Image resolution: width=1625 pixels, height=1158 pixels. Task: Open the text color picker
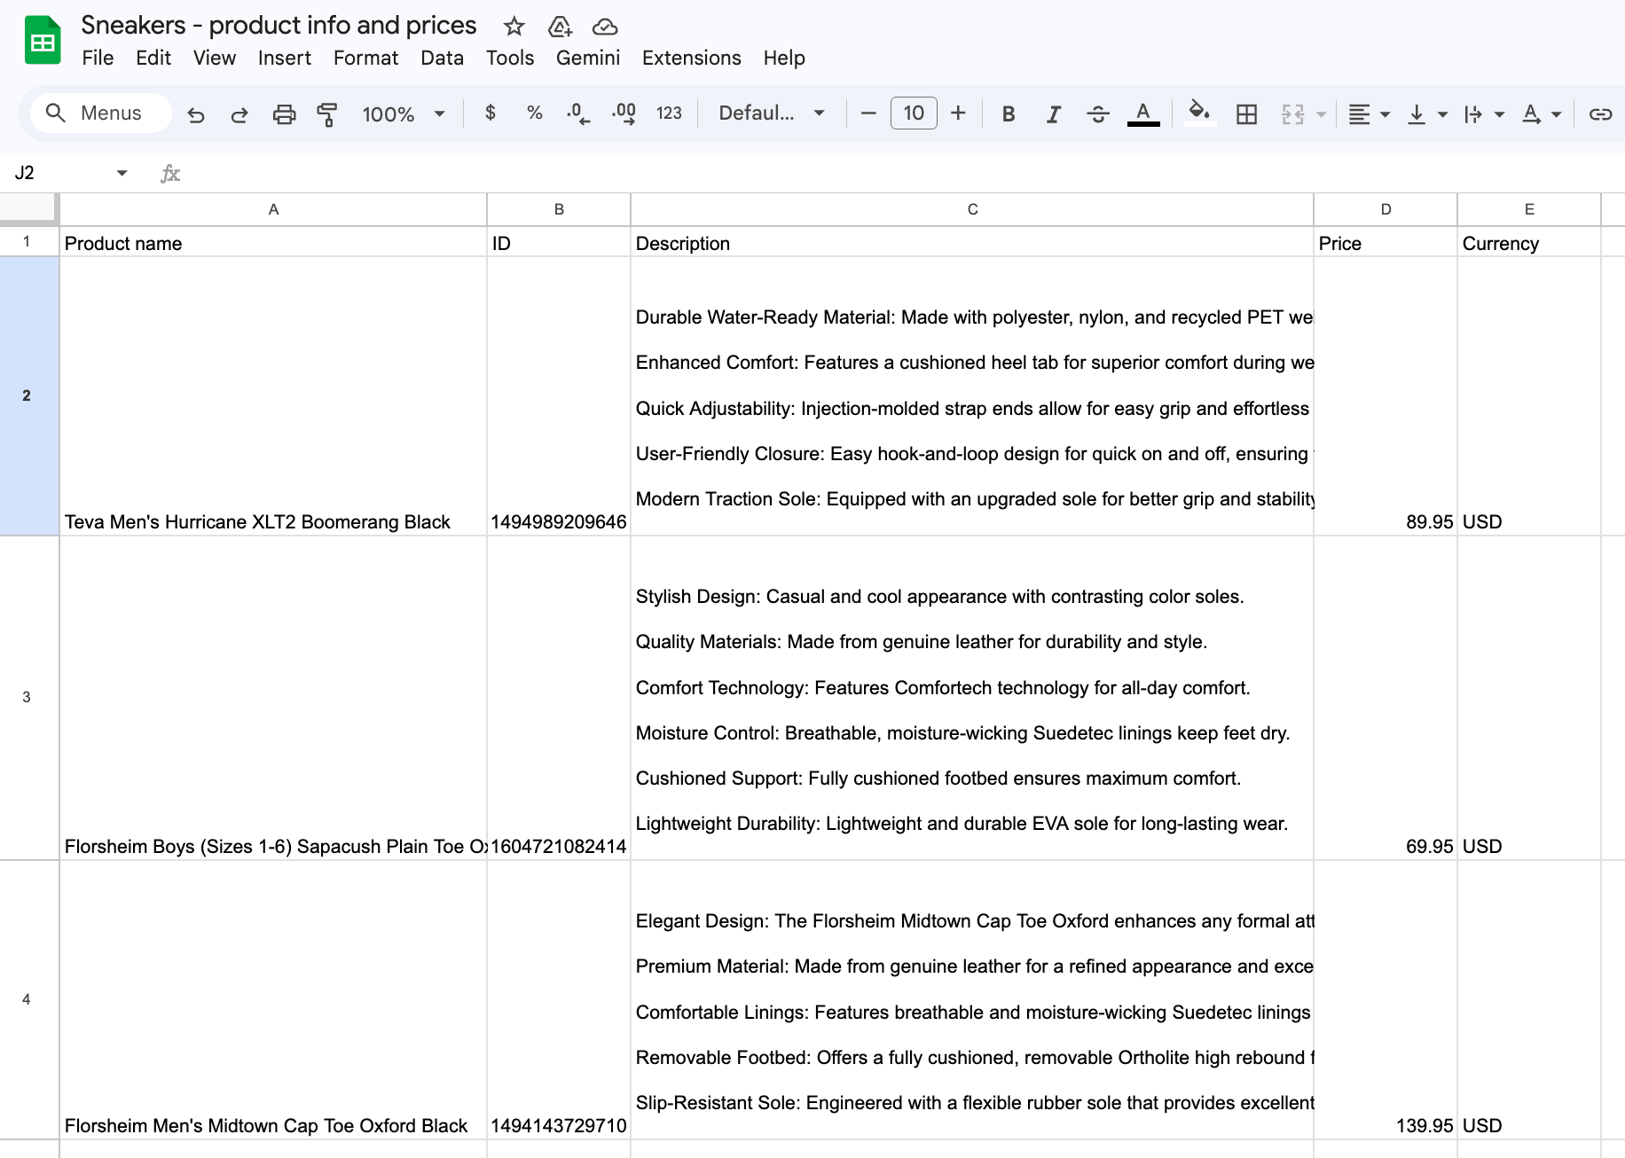point(1143,113)
